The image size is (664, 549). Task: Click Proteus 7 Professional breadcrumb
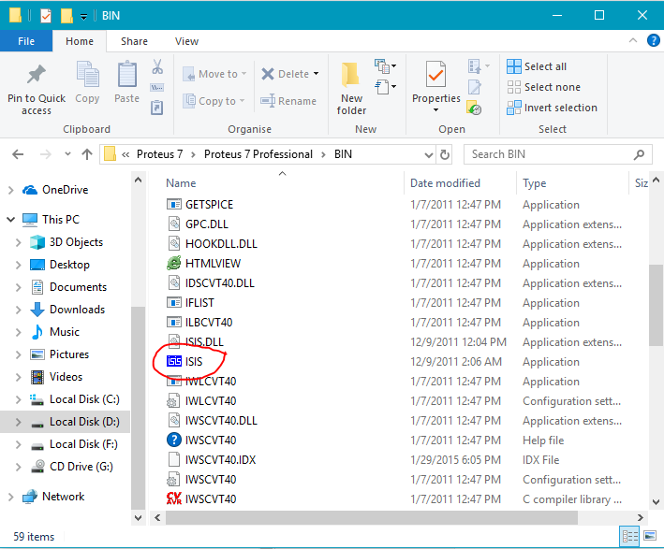pyautogui.click(x=258, y=154)
